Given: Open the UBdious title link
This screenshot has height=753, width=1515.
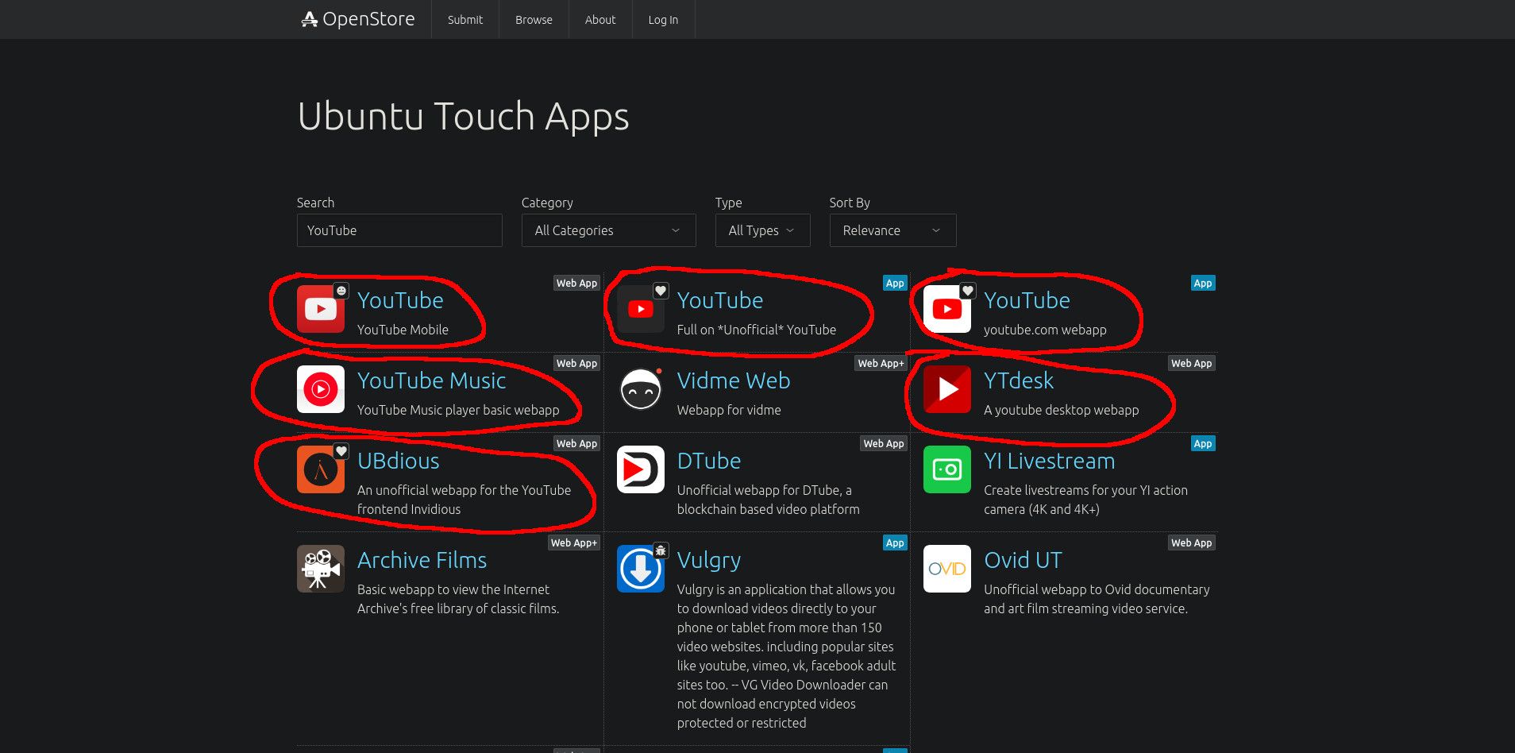Looking at the screenshot, I should pos(398,461).
